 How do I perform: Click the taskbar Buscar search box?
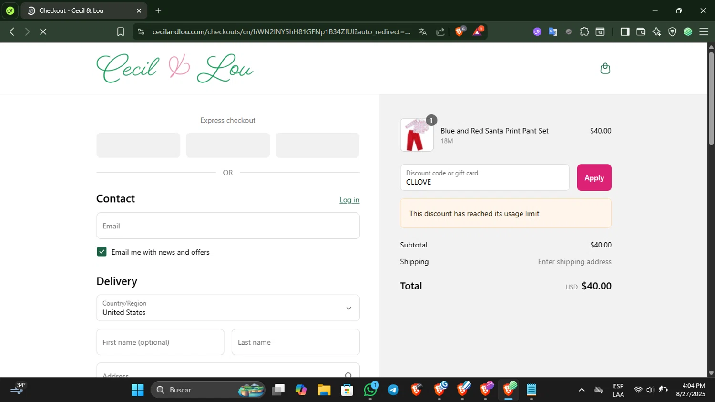(x=208, y=390)
